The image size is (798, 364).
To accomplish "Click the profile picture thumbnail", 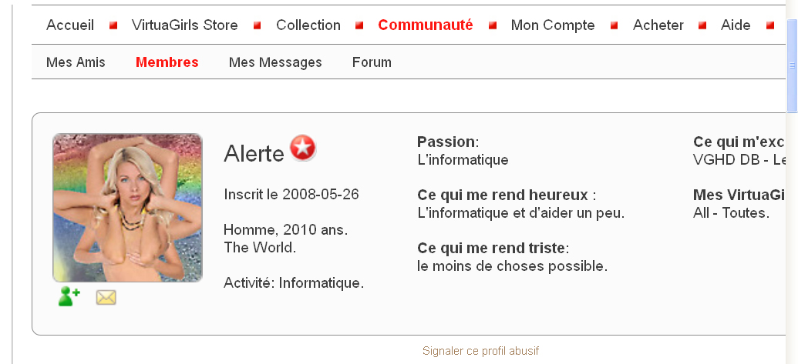I will click(x=127, y=208).
